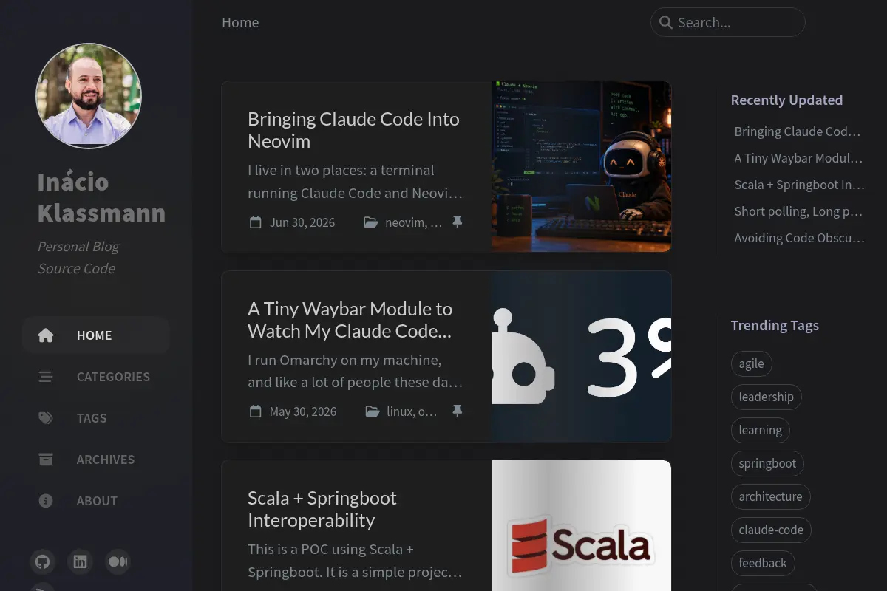
Task: Open TAGS in sidebar menu
Action: (96, 418)
